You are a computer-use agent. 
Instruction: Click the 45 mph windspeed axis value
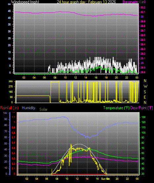click(9, 11)
